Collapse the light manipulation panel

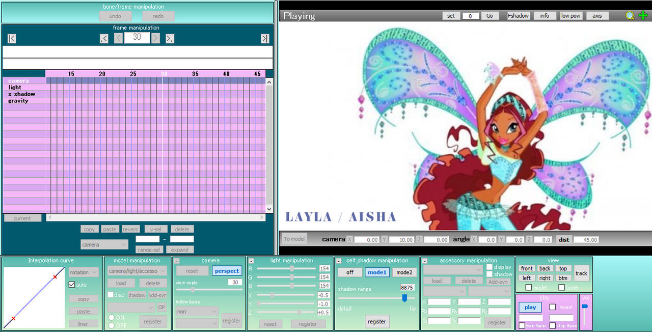coord(251,261)
